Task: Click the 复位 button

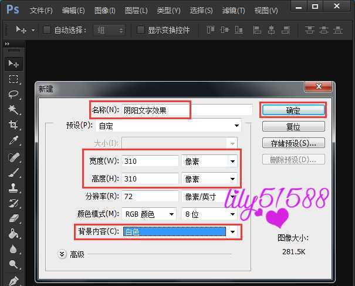Action: (293, 126)
